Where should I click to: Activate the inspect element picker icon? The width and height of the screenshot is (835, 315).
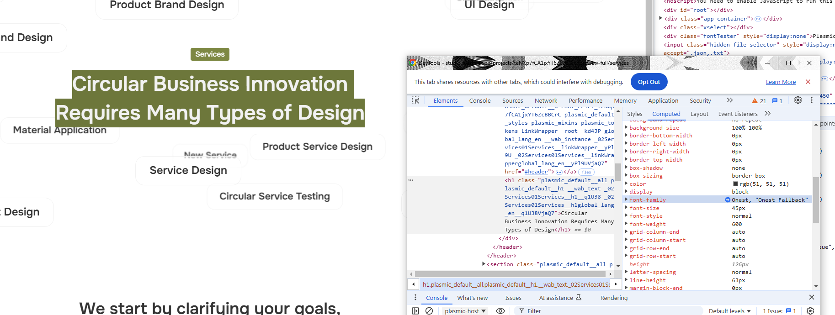(x=415, y=100)
